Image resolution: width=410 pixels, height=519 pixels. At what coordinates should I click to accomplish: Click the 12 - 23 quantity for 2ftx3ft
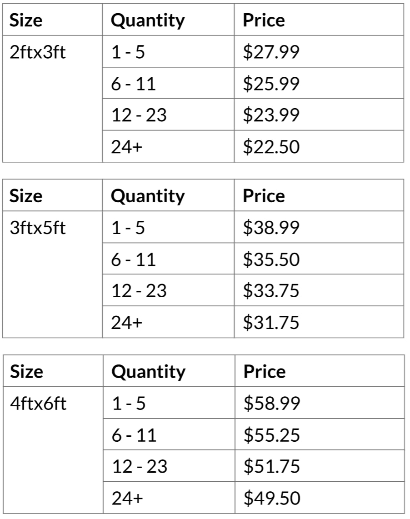click(x=168, y=115)
